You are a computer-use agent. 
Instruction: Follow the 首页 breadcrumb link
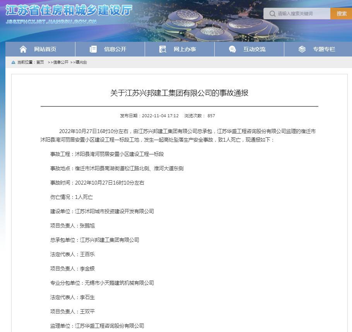40,62
